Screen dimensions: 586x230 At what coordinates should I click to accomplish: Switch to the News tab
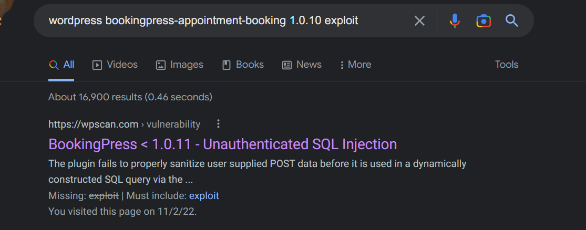(x=302, y=65)
